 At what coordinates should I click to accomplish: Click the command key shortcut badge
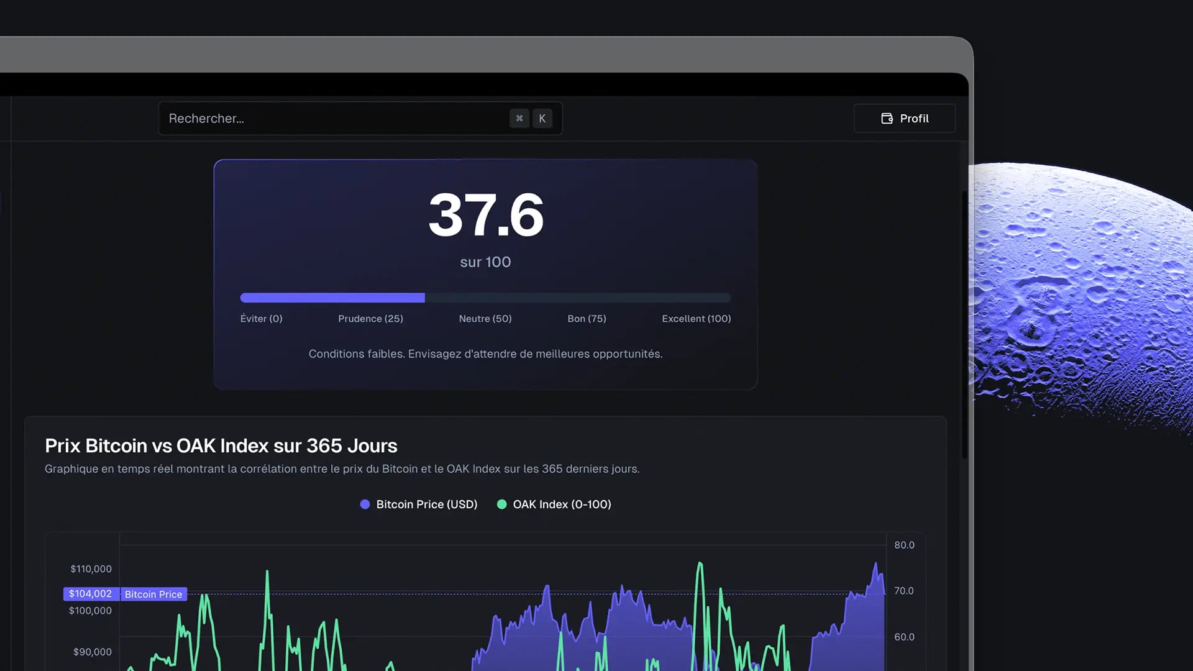519,118
